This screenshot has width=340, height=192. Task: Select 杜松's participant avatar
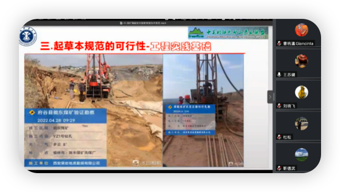click(x=302, y=123)
